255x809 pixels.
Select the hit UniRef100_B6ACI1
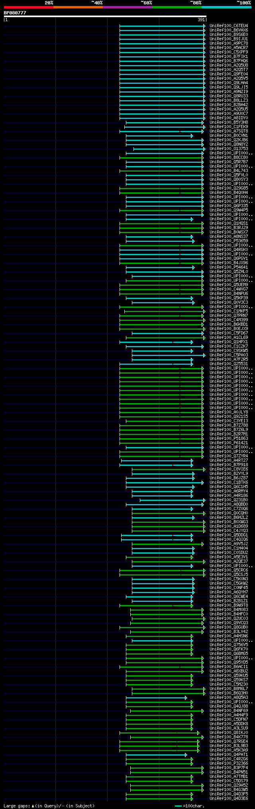pos(229,667)
